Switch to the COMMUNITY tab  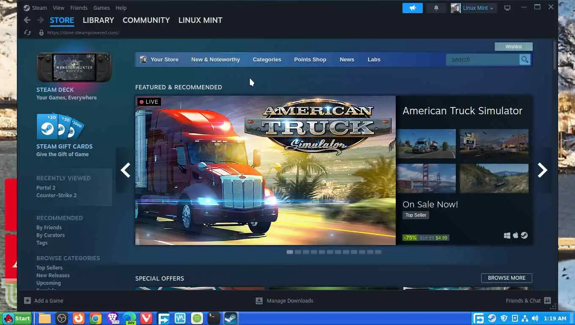click(146, 20)
